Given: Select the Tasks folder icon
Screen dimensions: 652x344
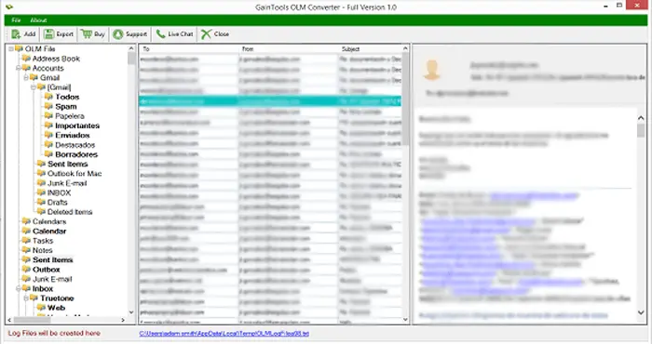Looking at the screenshot, I should (26, 240).
